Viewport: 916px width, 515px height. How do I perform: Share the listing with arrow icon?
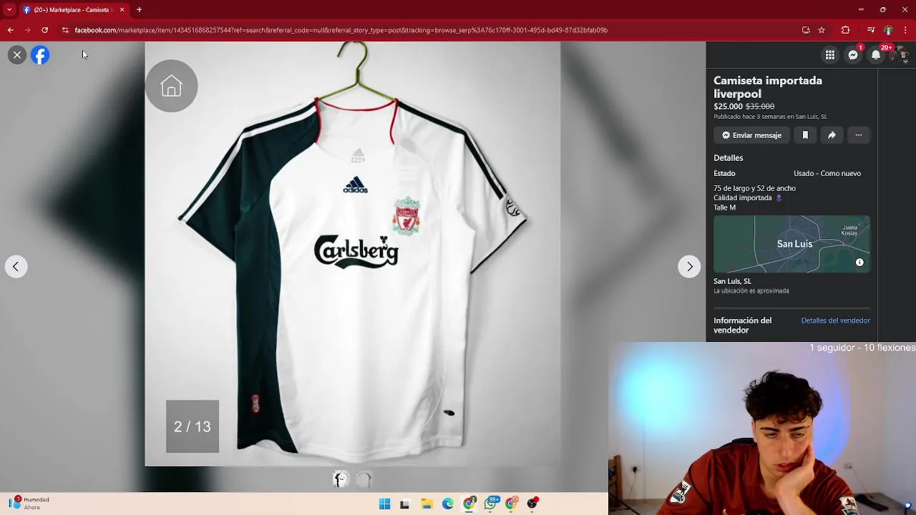coord(832,135)
